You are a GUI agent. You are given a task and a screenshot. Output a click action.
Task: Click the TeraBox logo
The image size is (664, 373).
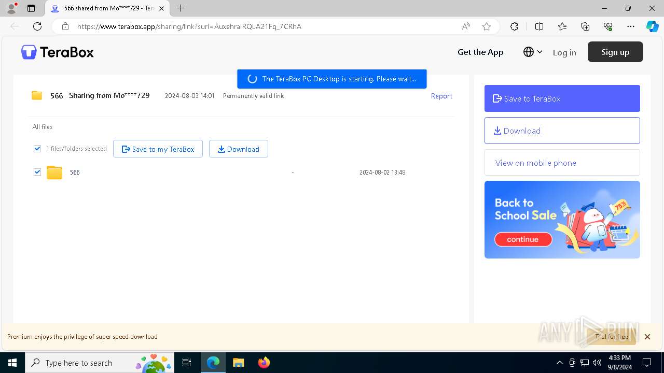(x=58, y=52)
